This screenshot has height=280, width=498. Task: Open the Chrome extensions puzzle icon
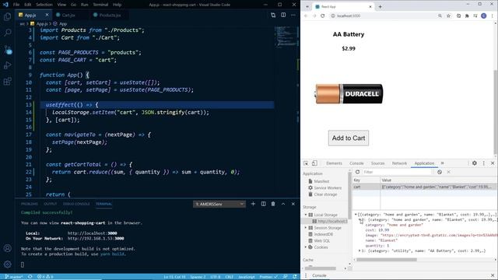click(x=467, y=16)
